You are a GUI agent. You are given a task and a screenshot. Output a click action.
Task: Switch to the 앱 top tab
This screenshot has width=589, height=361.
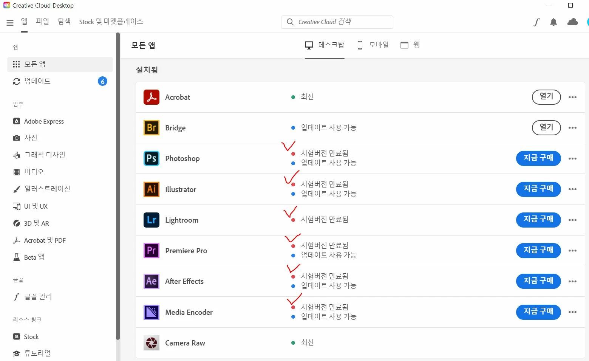pyautogui.click(x=24, y=22)
